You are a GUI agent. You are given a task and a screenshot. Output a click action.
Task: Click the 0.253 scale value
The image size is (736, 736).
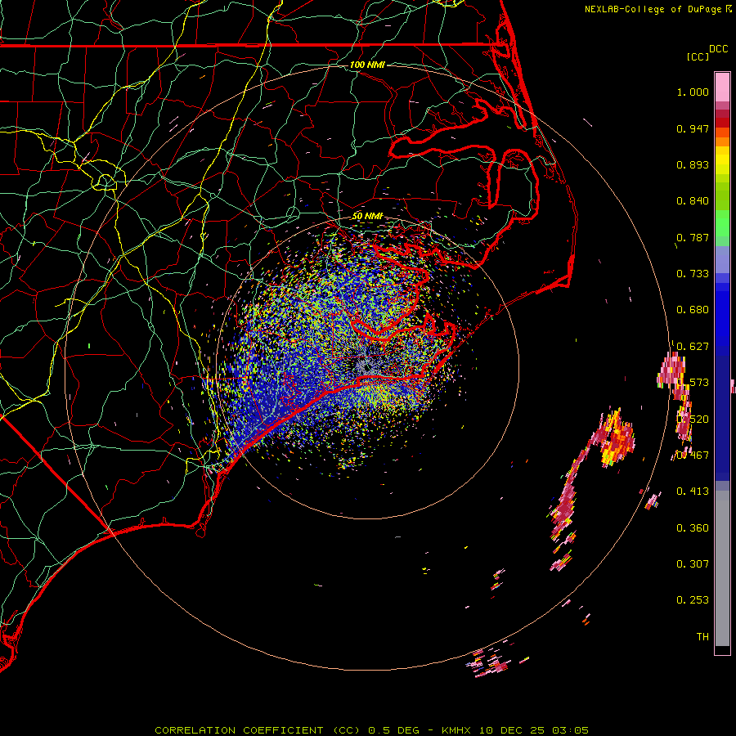(693, 600)
